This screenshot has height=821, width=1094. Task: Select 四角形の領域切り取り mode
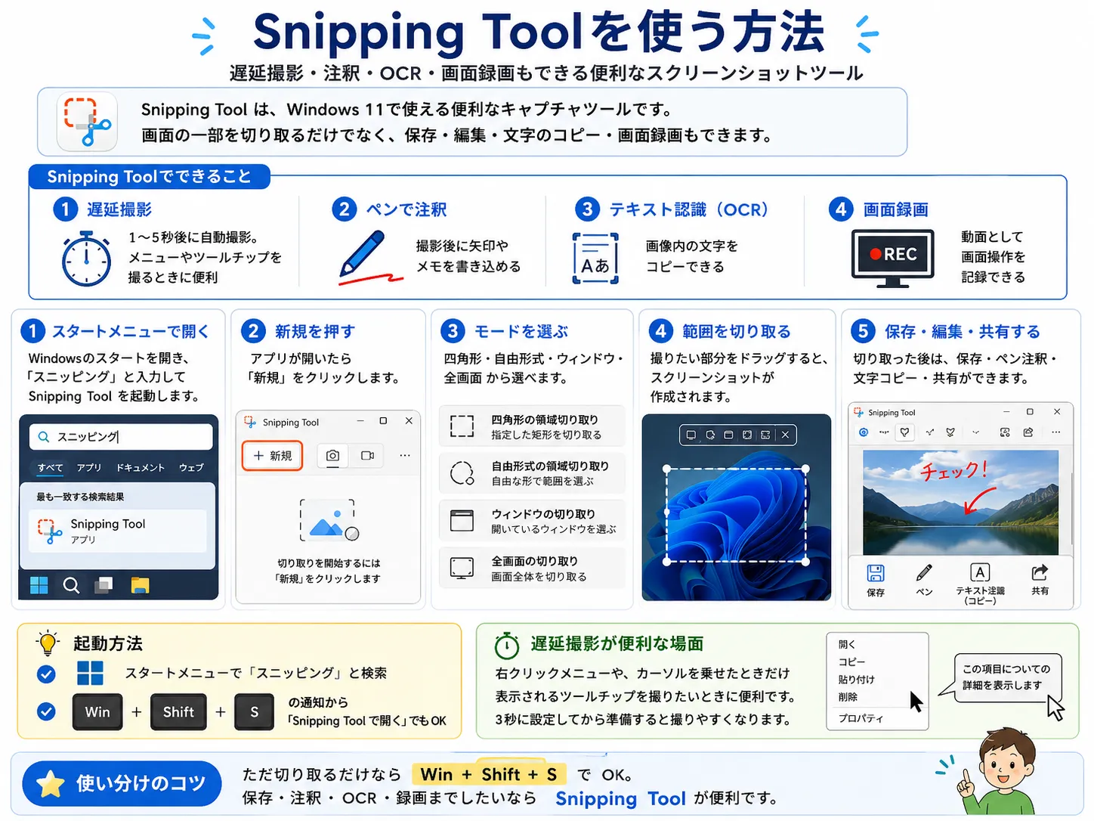(532, 426)
